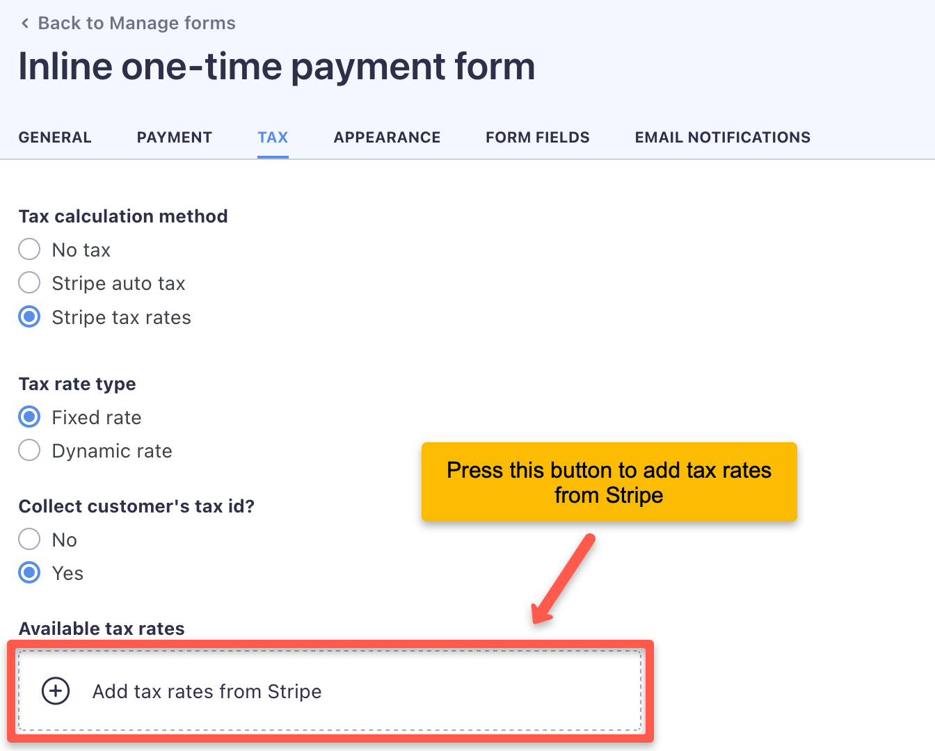
Task: Disable collecting customer's tax id by selecting No
Action: pos(29,539)
